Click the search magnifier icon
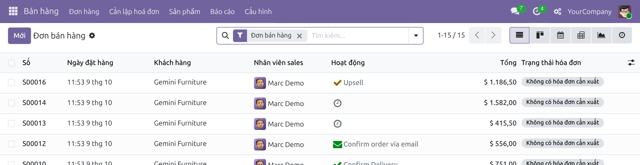Screen dimensions: 640x165 (x=225, y=35)
